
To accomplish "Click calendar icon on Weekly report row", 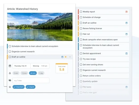I will (126, 12).
